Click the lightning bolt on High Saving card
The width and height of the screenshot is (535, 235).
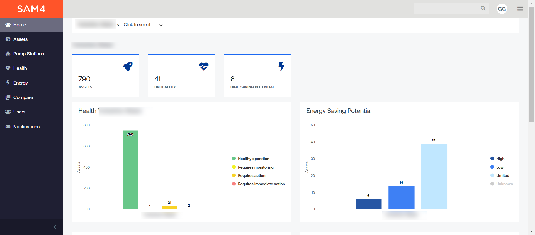281,66
